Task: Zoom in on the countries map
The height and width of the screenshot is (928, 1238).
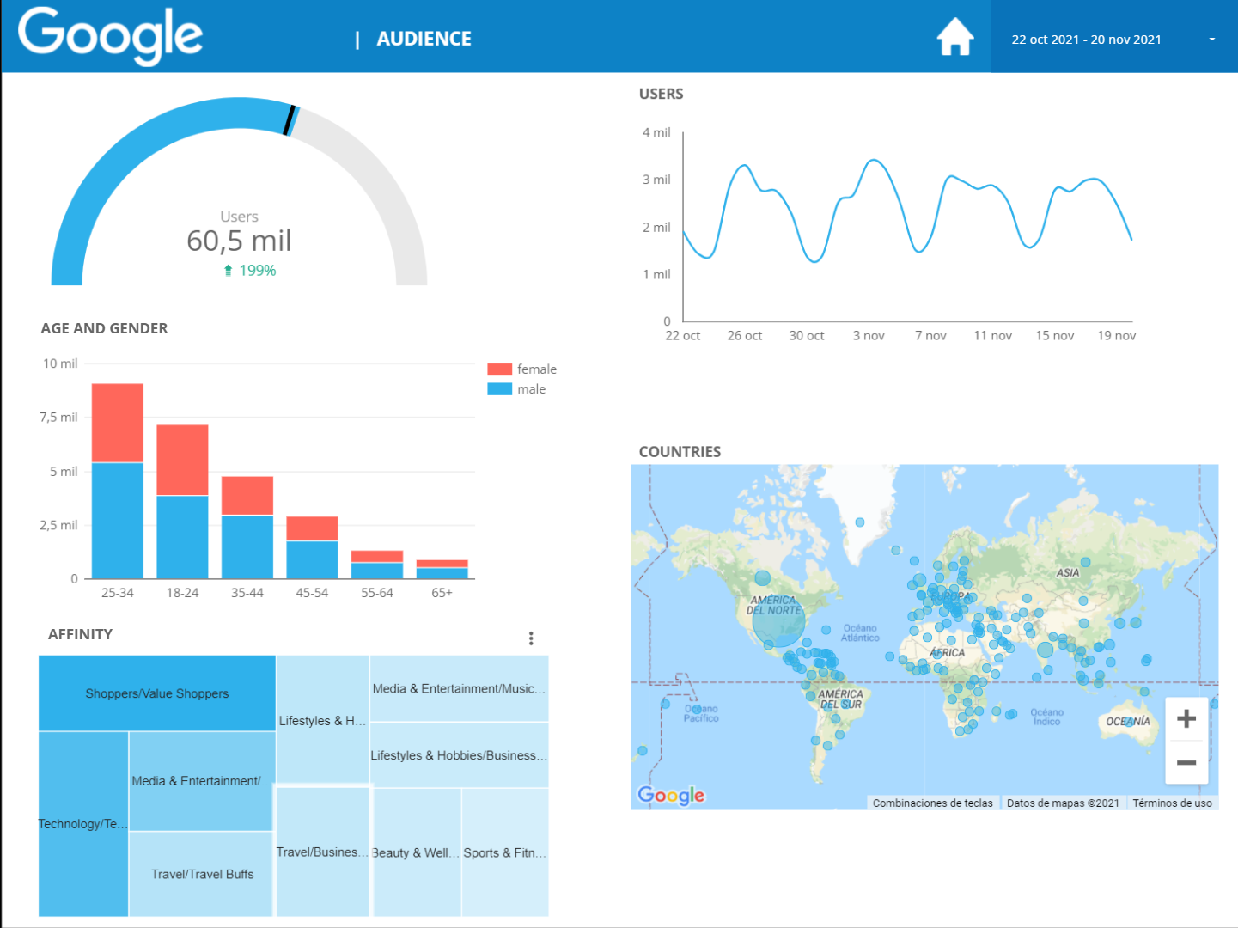Action: pos(1186,718)
